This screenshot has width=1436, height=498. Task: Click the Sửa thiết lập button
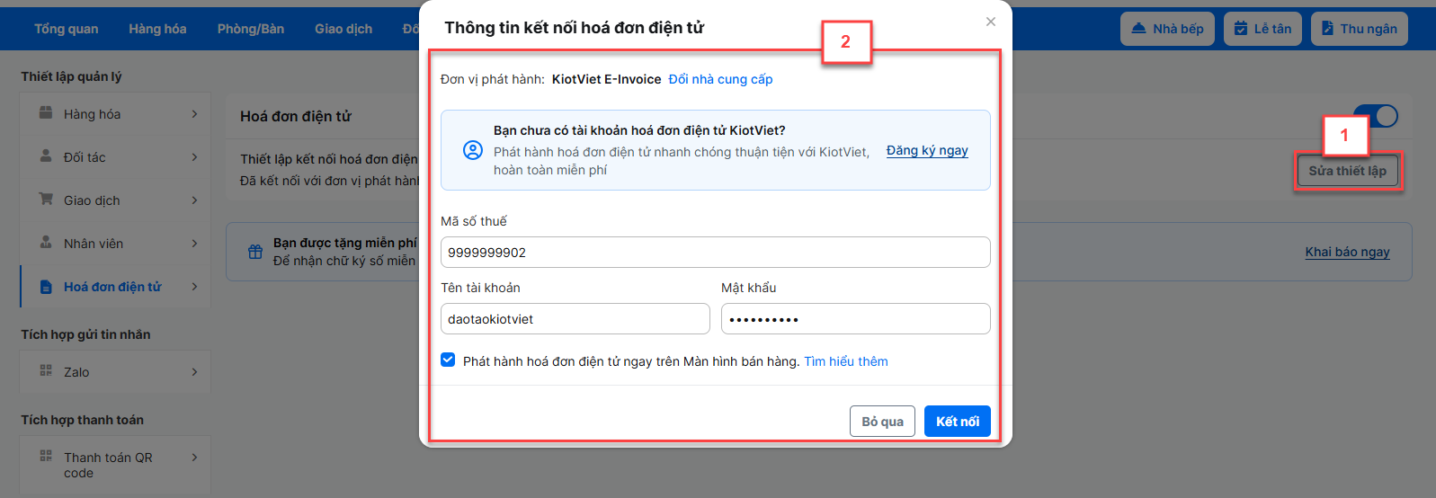coord(1347,171)
